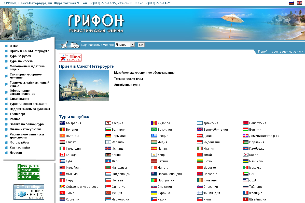Select the Russian flag language icon
Screen dimensions: 305x203
(291, 3)
